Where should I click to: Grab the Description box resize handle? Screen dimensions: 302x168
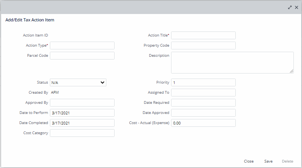pos(291,71)
